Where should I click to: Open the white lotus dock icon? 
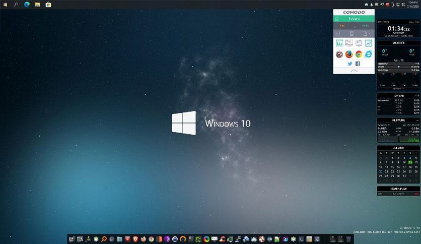coord(254,239)
